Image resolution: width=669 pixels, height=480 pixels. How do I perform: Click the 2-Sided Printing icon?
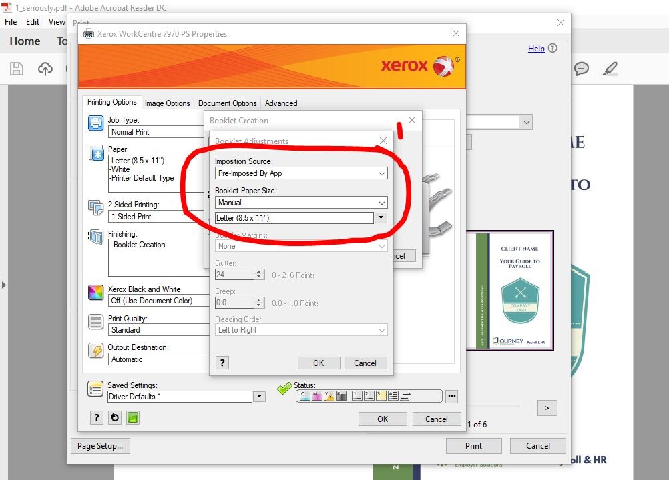coord(95,207)
